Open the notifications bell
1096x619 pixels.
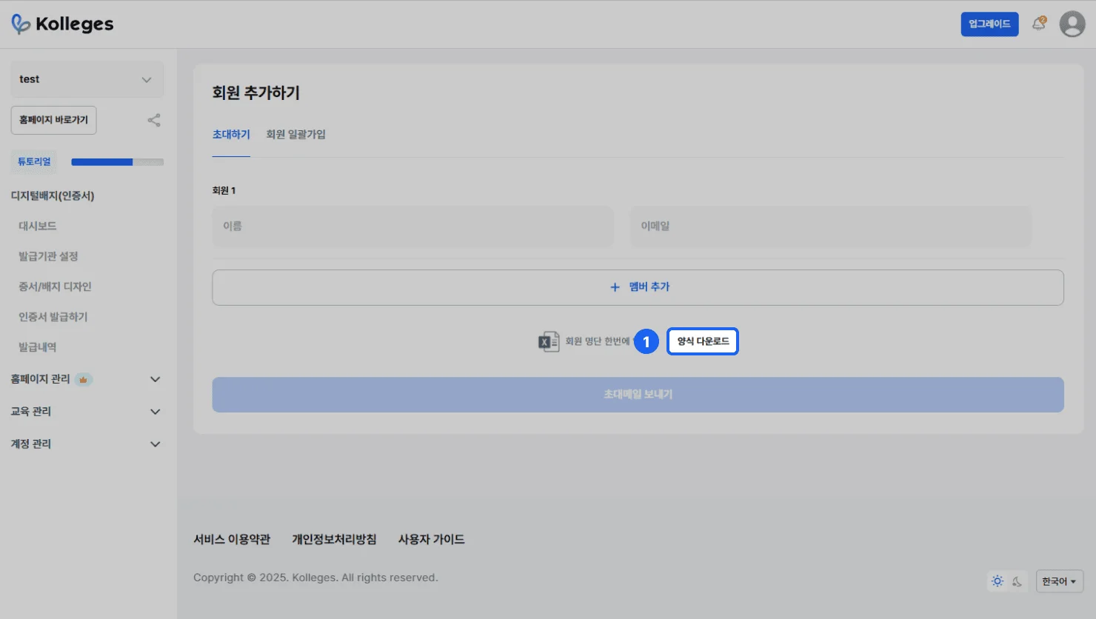pos(1039,24)
